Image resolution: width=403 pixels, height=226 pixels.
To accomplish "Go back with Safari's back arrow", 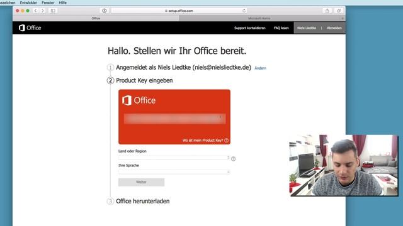I will pos(35,11).
